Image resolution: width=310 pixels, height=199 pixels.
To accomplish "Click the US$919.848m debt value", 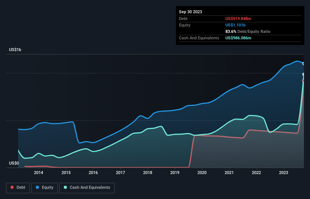I will point(238,19).
